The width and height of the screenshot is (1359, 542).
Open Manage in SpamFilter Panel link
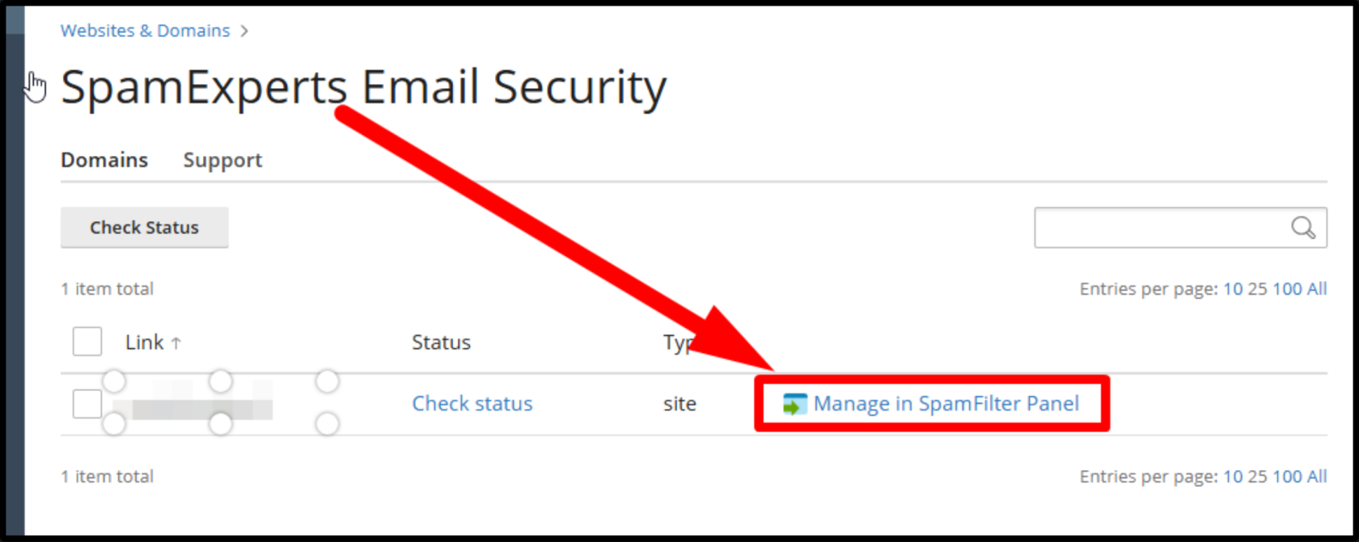[x=946, y=403]
